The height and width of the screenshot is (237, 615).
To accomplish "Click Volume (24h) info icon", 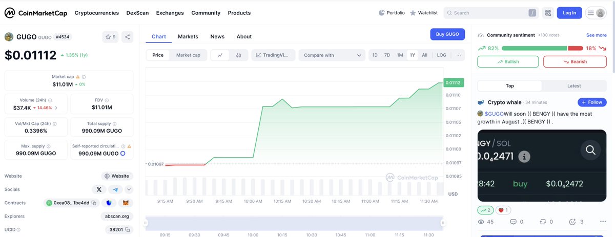I will pyautogui.click(x=50, y=100).
